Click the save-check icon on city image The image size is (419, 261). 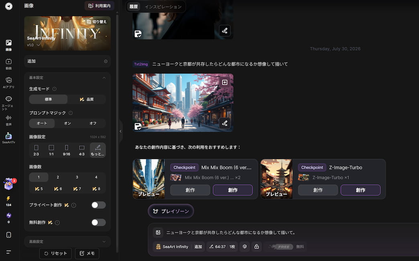[x=138, y=126]
